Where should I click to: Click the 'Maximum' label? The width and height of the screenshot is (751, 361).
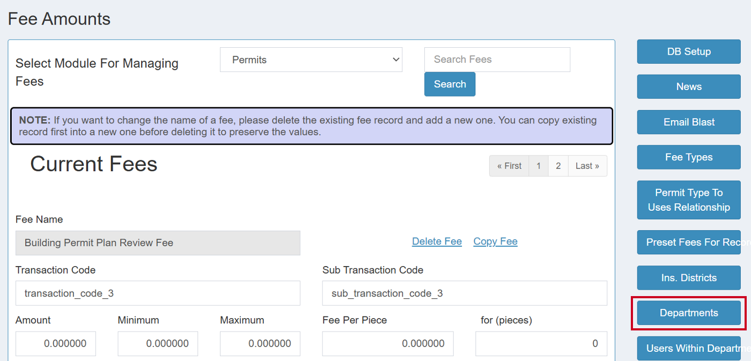[242, 320]
